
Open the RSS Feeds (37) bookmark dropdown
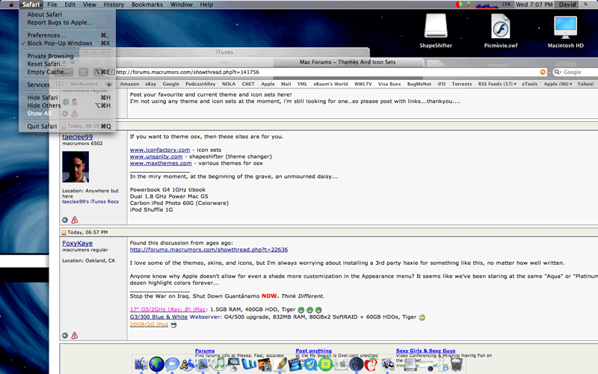click(497, 84)
